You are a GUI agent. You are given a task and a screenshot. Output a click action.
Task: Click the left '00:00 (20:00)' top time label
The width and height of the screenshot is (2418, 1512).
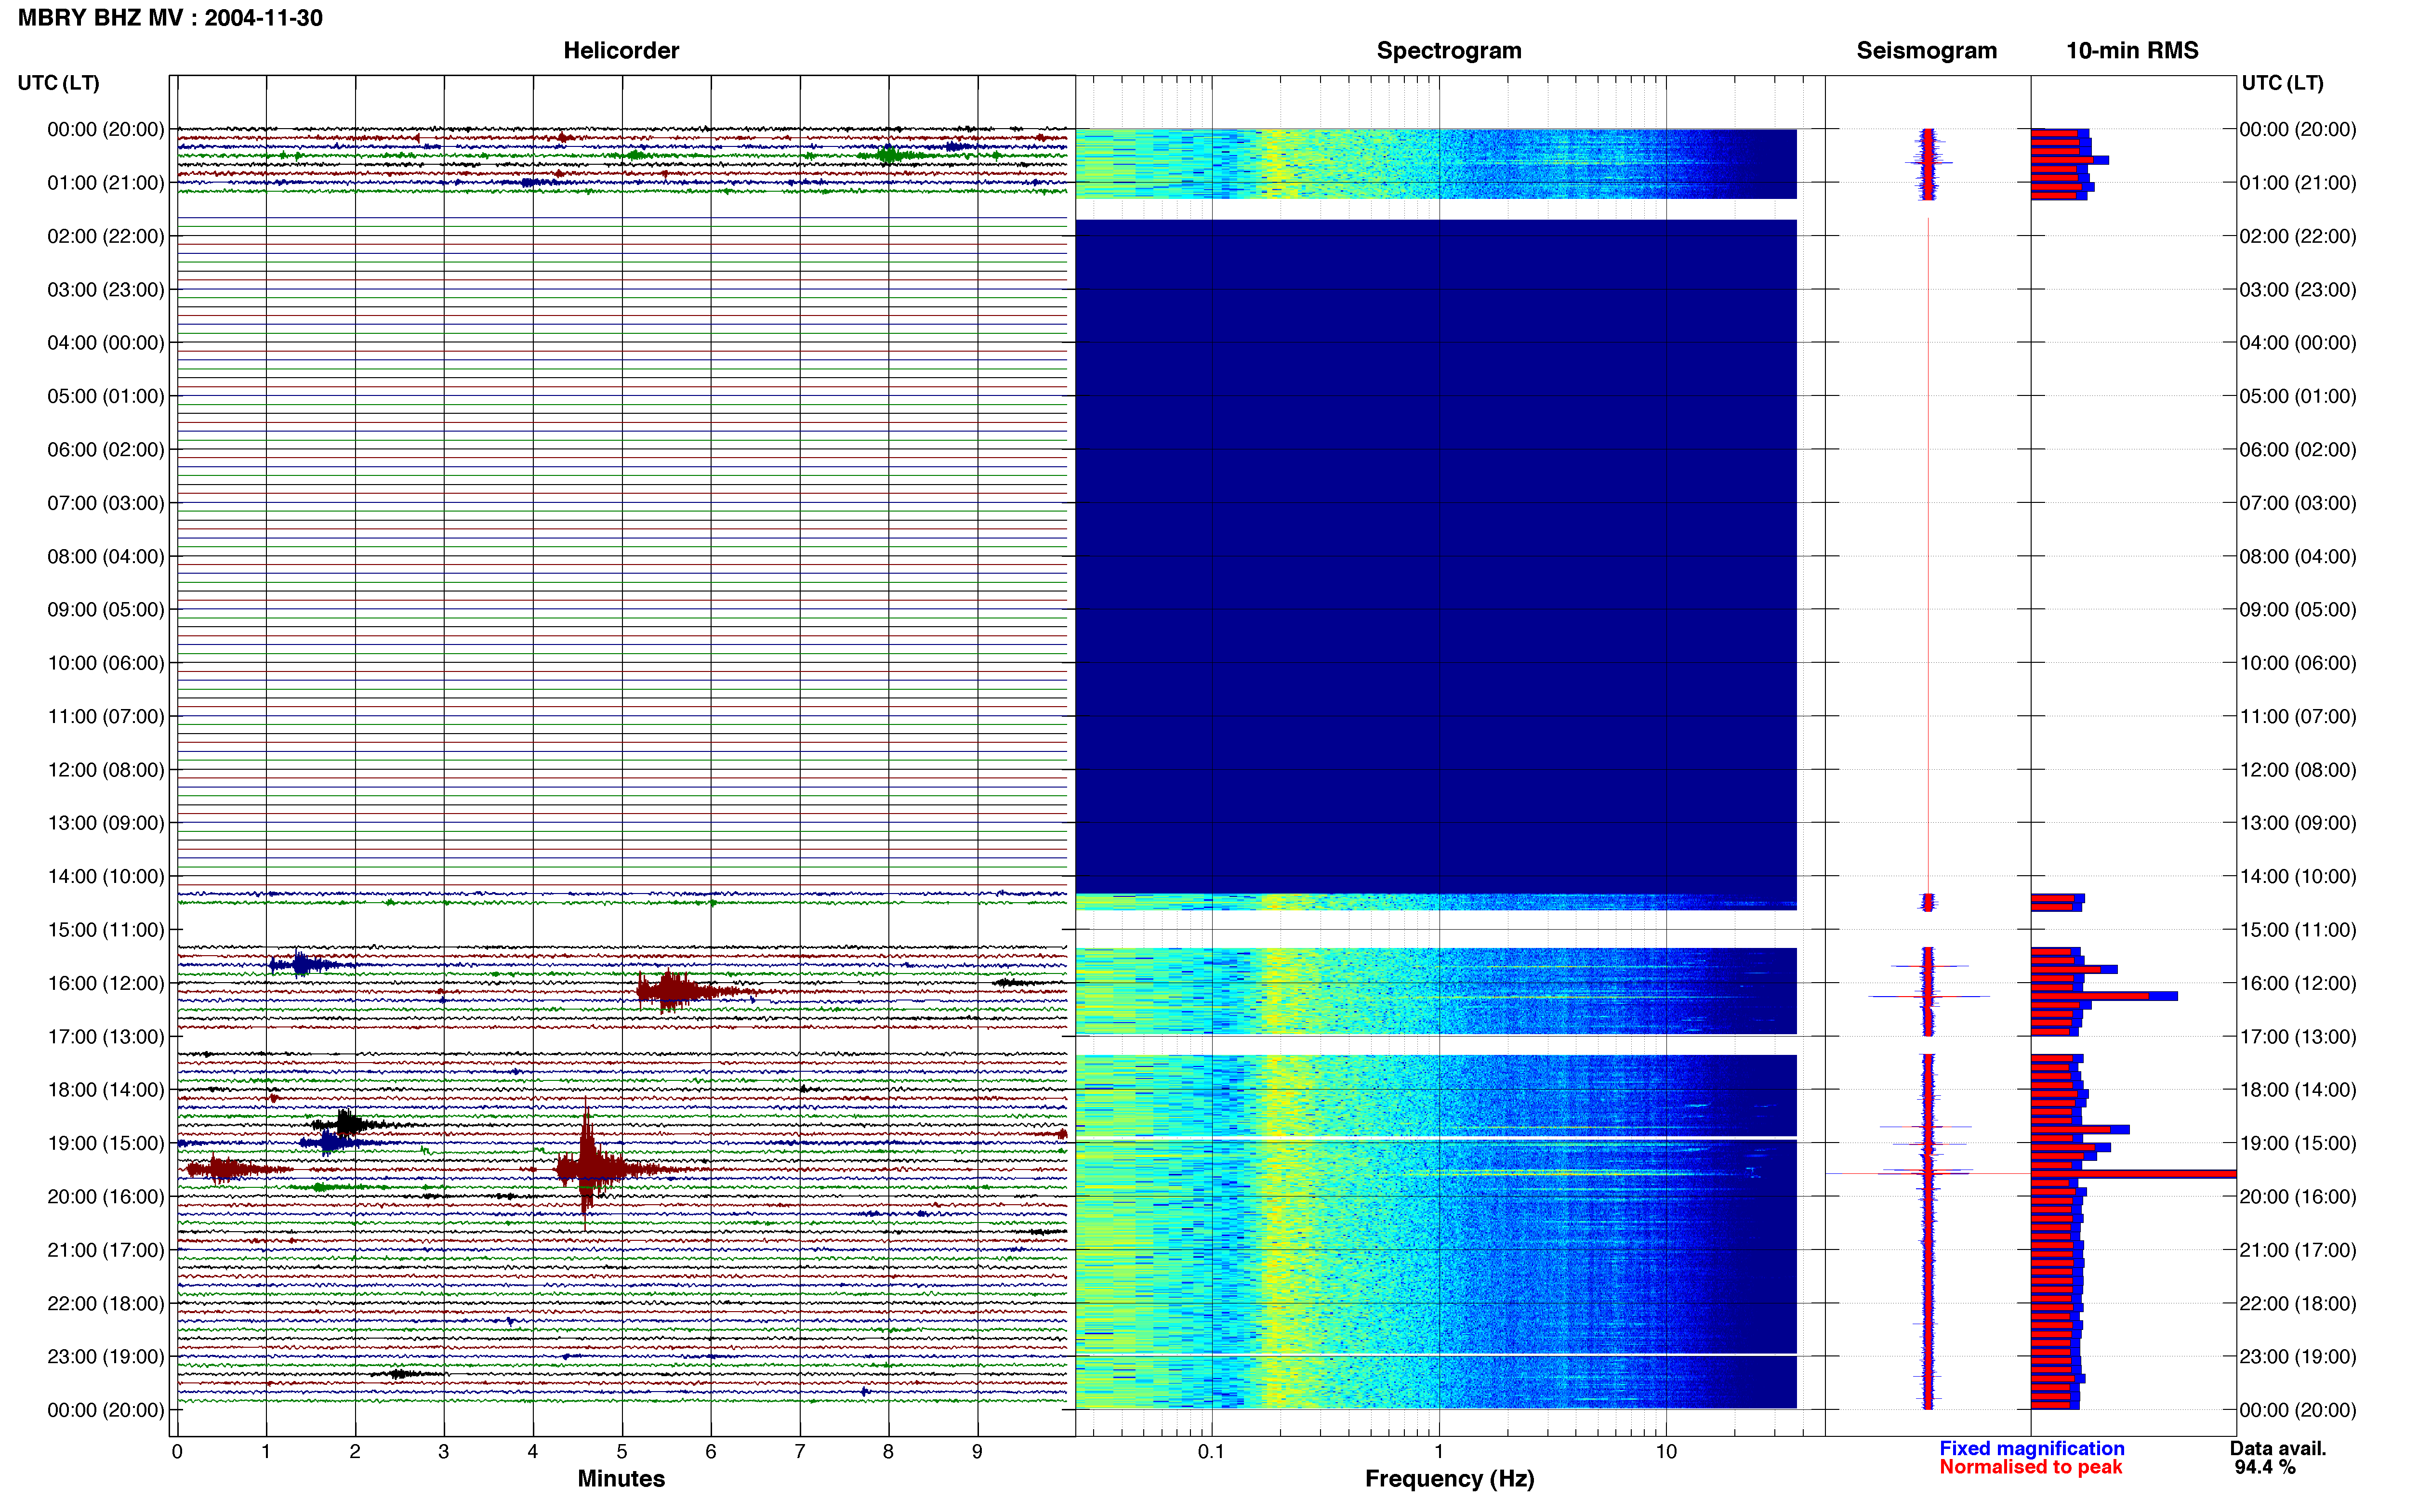tap(105, 129)
